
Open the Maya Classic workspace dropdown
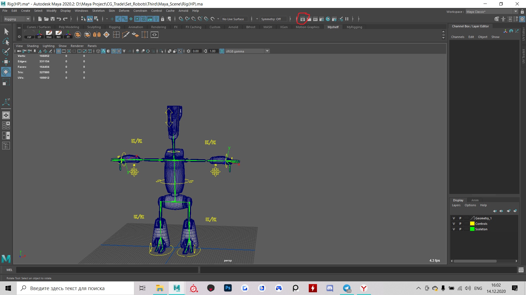(x=515, y=11)
